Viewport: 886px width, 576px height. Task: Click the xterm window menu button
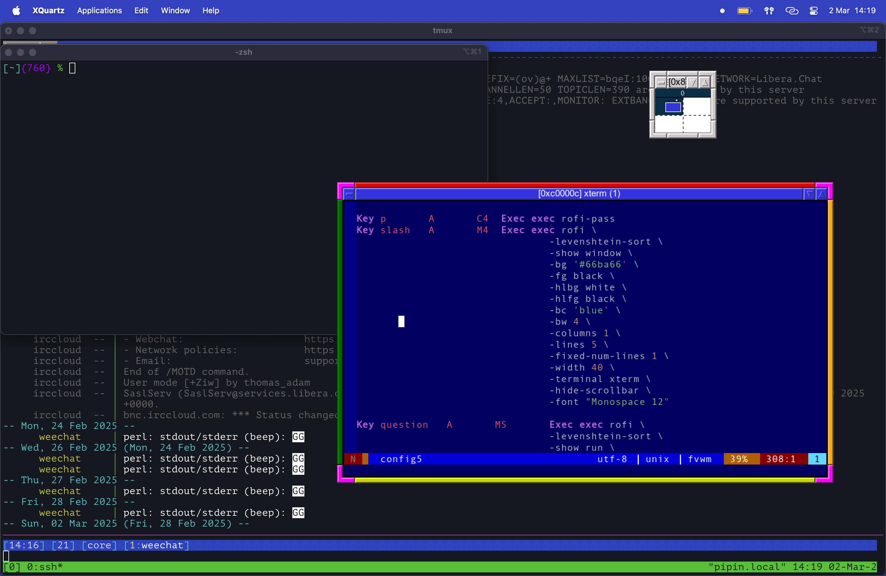pos(349,194)
